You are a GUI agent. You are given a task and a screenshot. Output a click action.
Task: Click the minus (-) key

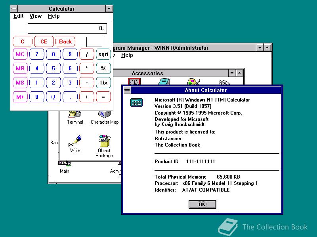click(x=87, y=83)
